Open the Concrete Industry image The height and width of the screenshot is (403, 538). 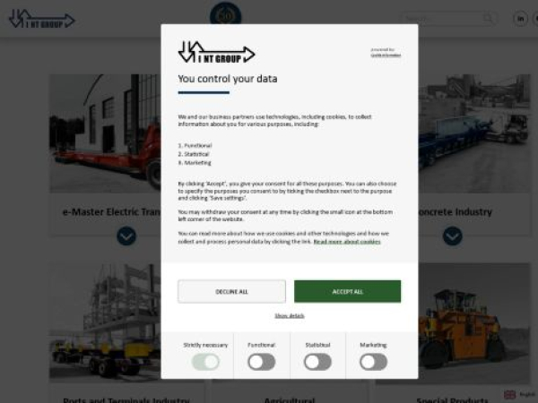474,133
